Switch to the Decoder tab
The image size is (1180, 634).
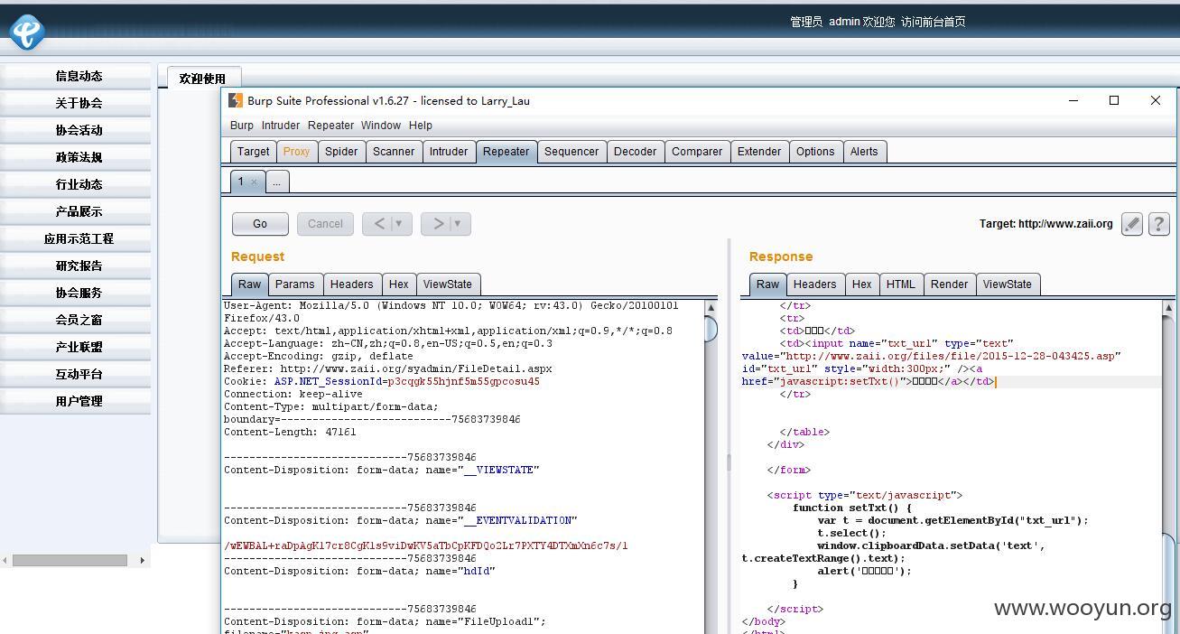pyautogui.click(x=636, y=152)
